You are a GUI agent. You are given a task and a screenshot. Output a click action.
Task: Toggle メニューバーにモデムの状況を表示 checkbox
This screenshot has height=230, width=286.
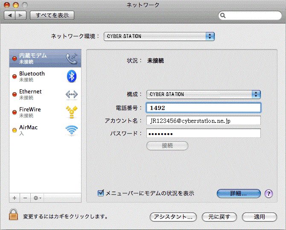pyautogui.click(x=101, y=193)
